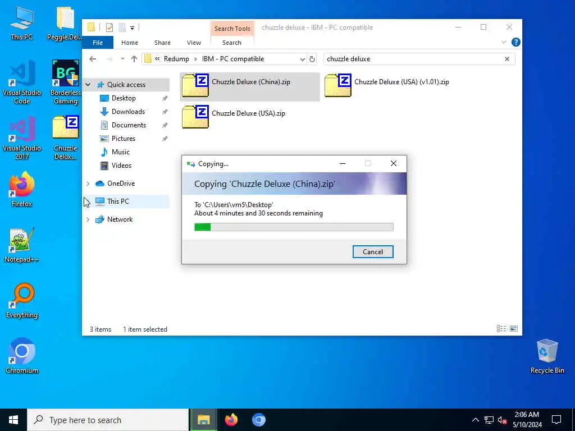Launch Everything search desktop shortcut
Image resolution: width=575 pixels, height=431 pixels.
coord(22,301)
